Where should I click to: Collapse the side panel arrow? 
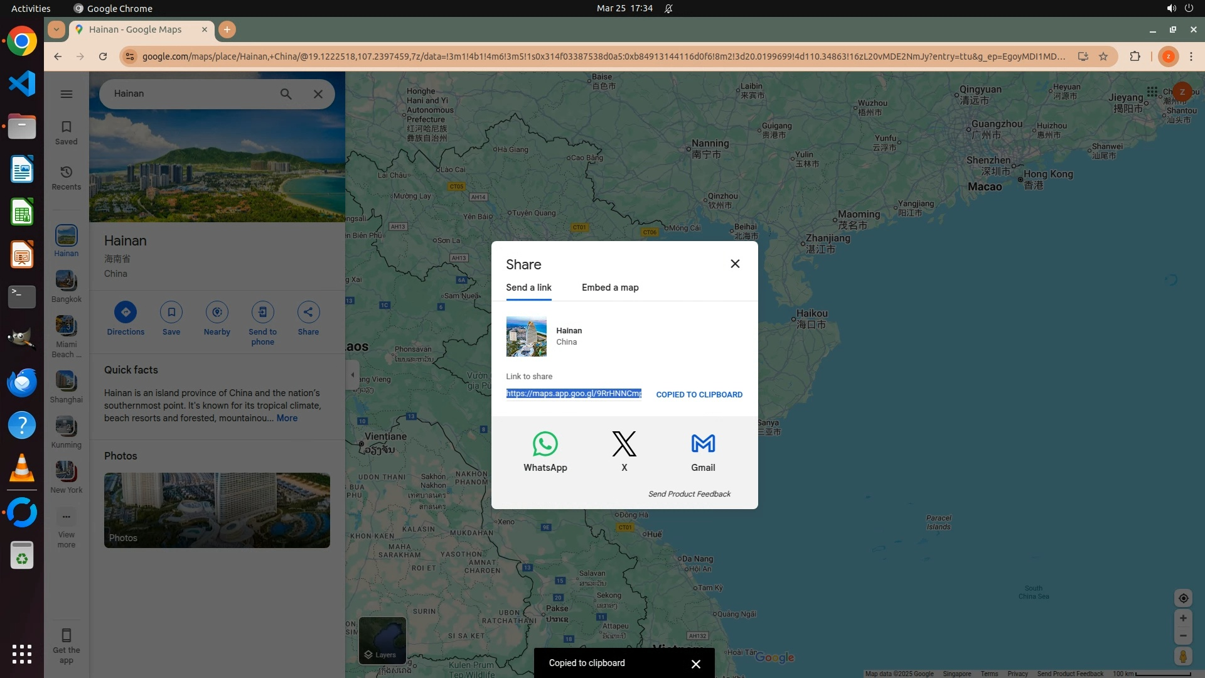353,375
